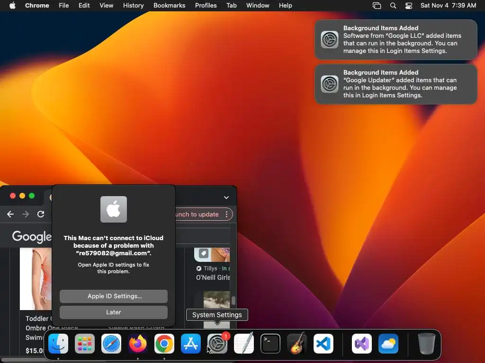Open the Google Updater Background Items notification

coord(396,84)
